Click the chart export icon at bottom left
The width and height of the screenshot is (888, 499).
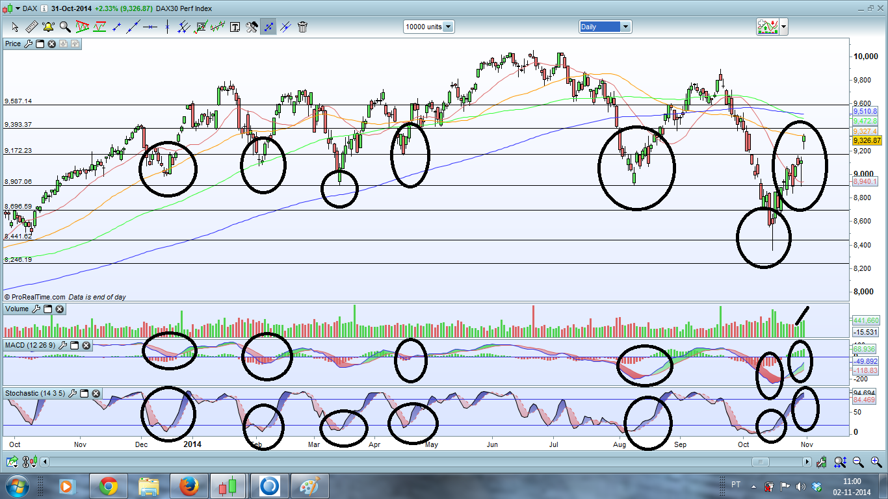pyautogui.click(x=12, y=462)
